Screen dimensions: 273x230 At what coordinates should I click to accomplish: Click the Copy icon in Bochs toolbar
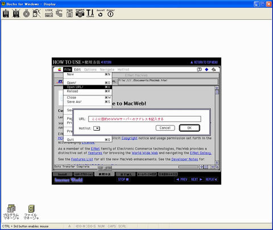click(59, 13)
